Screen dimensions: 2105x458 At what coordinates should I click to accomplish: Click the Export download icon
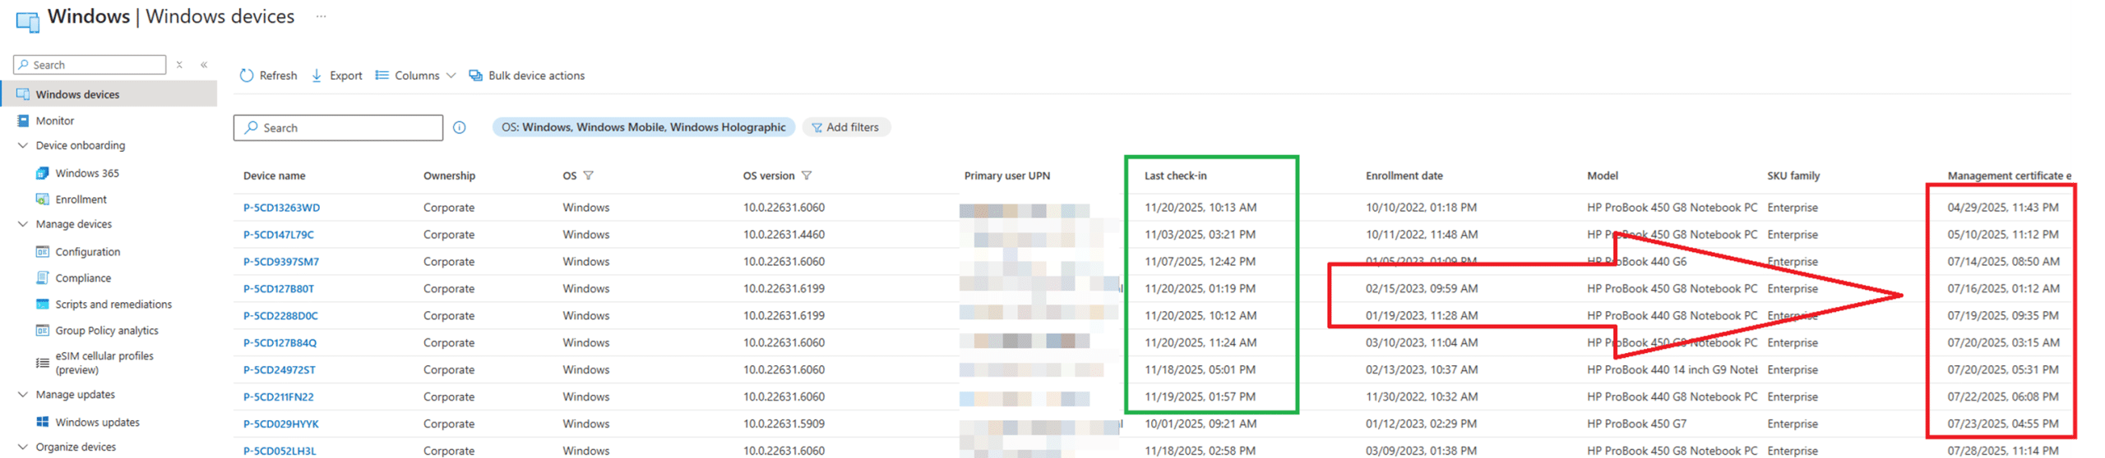point(317,76)
